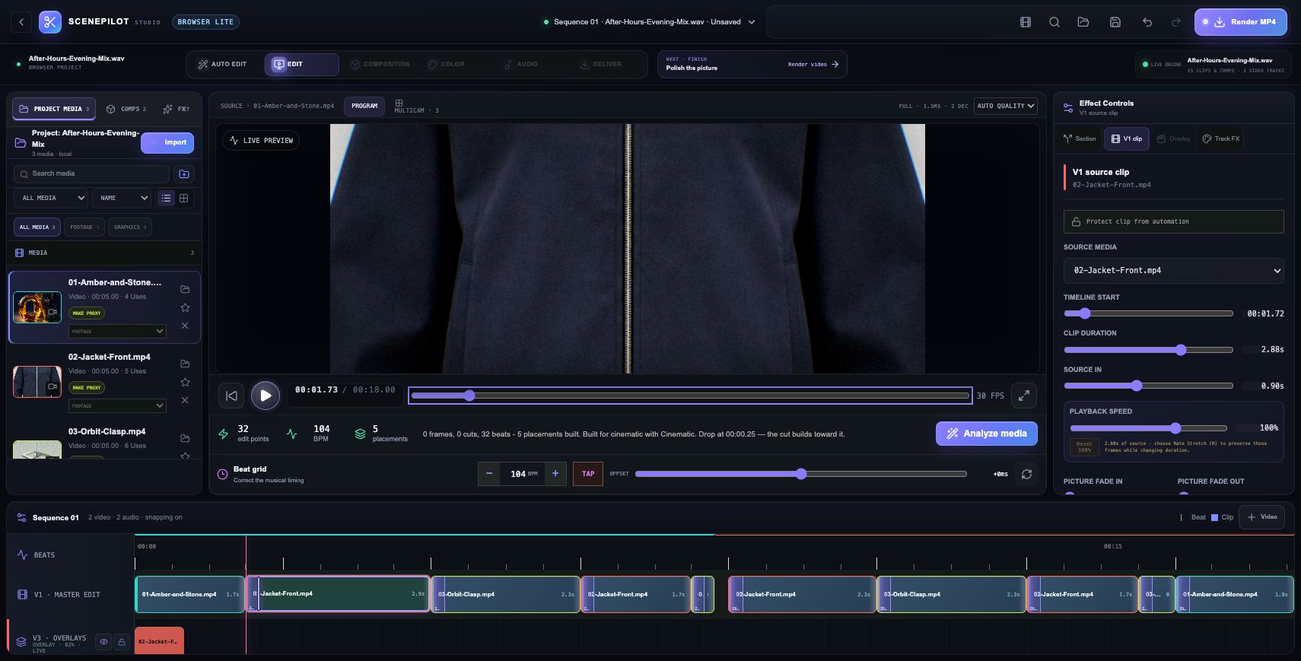Click the Render MP4 button
Viewport: 1301px width, 661px height.
pos(1240,22)
